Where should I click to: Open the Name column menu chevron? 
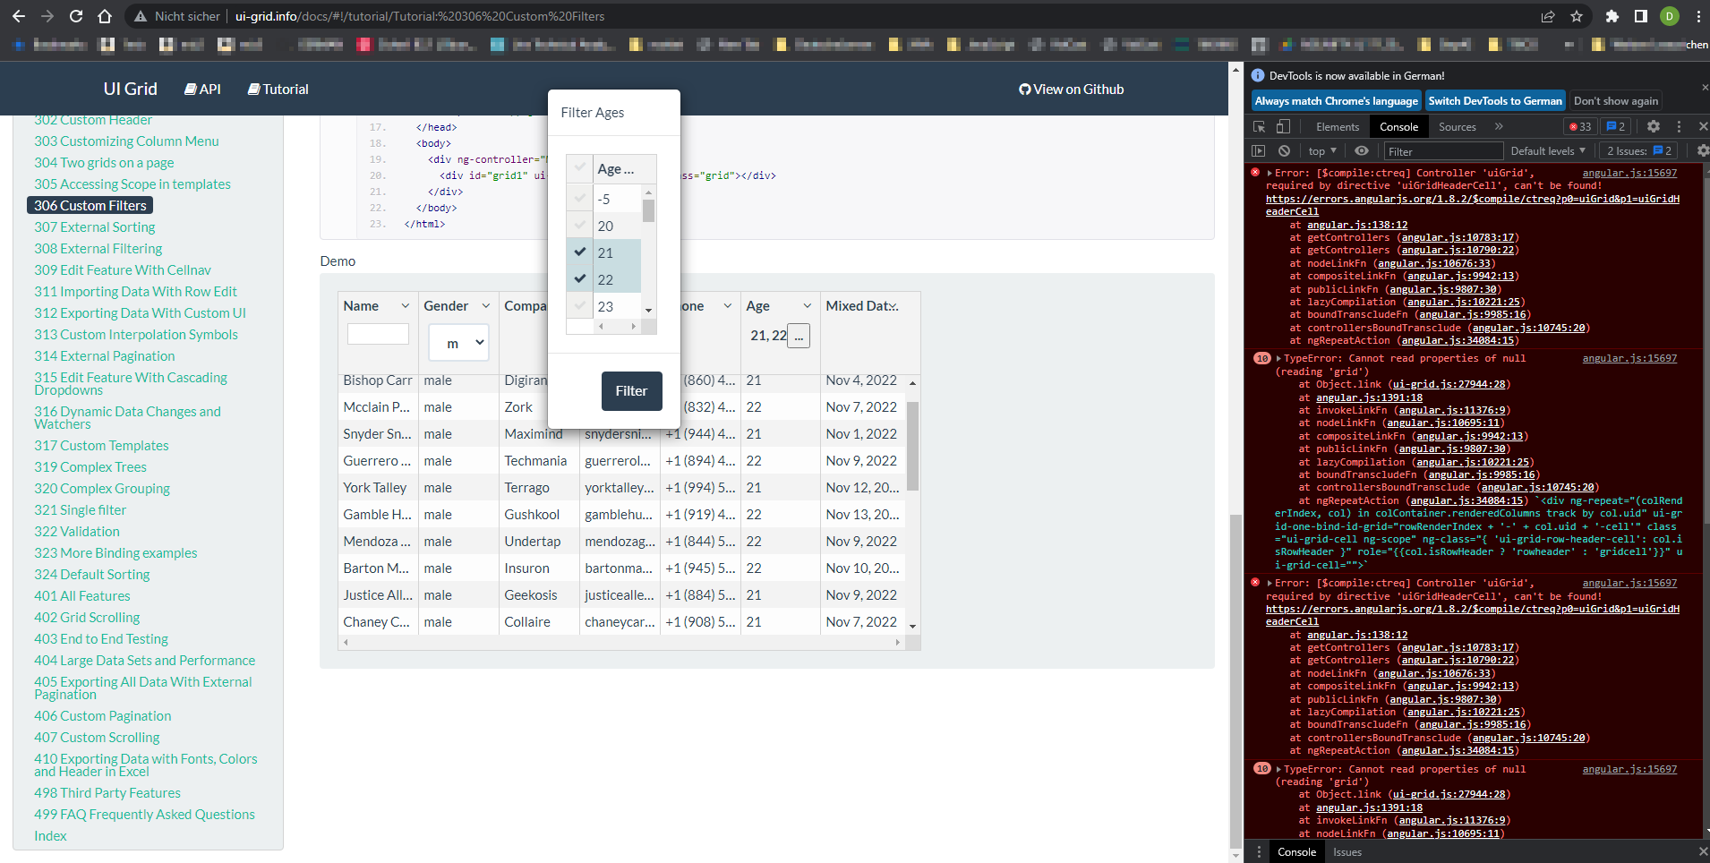pos(405,305)
